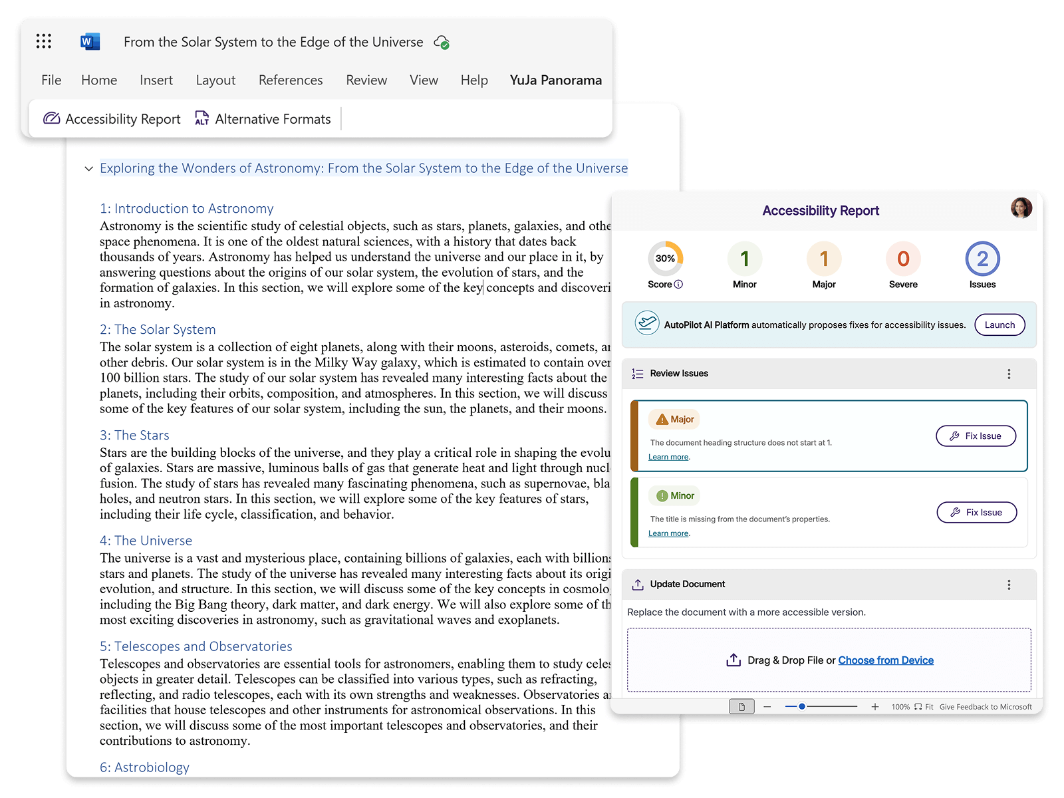Open the References tab
The height and width of the screenshot is (798, 1064).
click(x=291, y=80)
